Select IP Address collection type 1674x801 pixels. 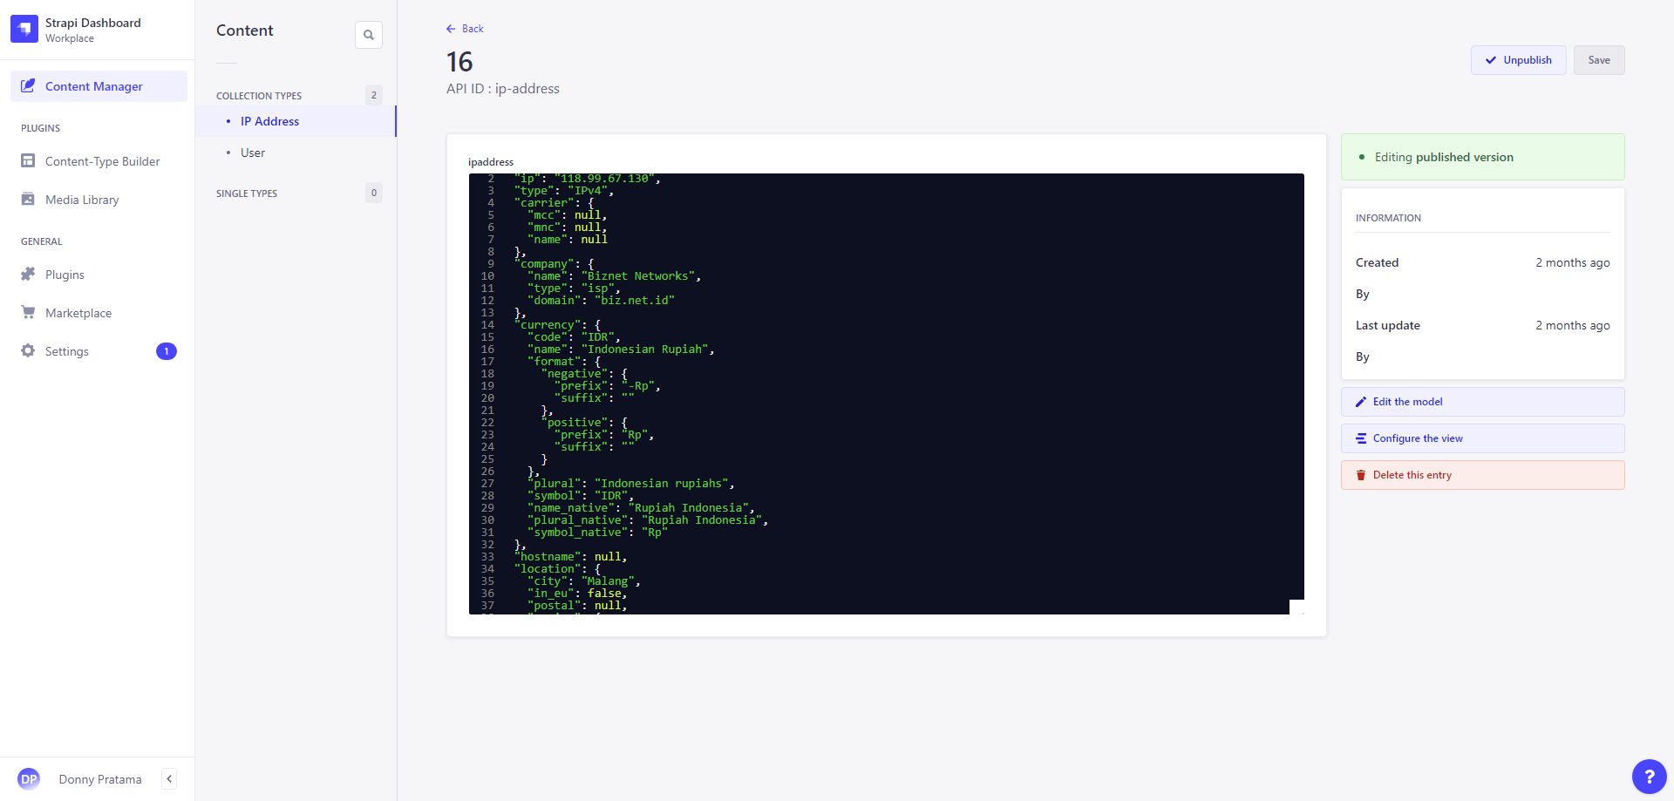pos(269,121)
